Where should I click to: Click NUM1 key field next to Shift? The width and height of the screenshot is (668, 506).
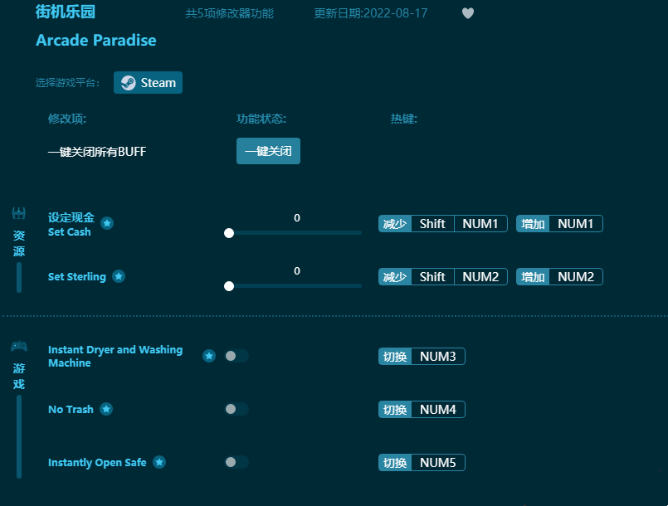480,224
